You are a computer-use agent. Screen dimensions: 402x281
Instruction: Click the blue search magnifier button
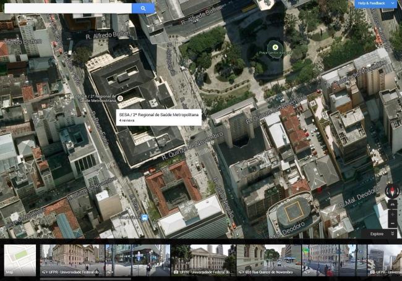143,9
